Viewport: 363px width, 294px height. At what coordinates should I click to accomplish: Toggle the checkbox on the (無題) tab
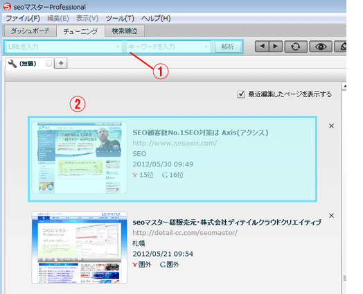(48, 63)
